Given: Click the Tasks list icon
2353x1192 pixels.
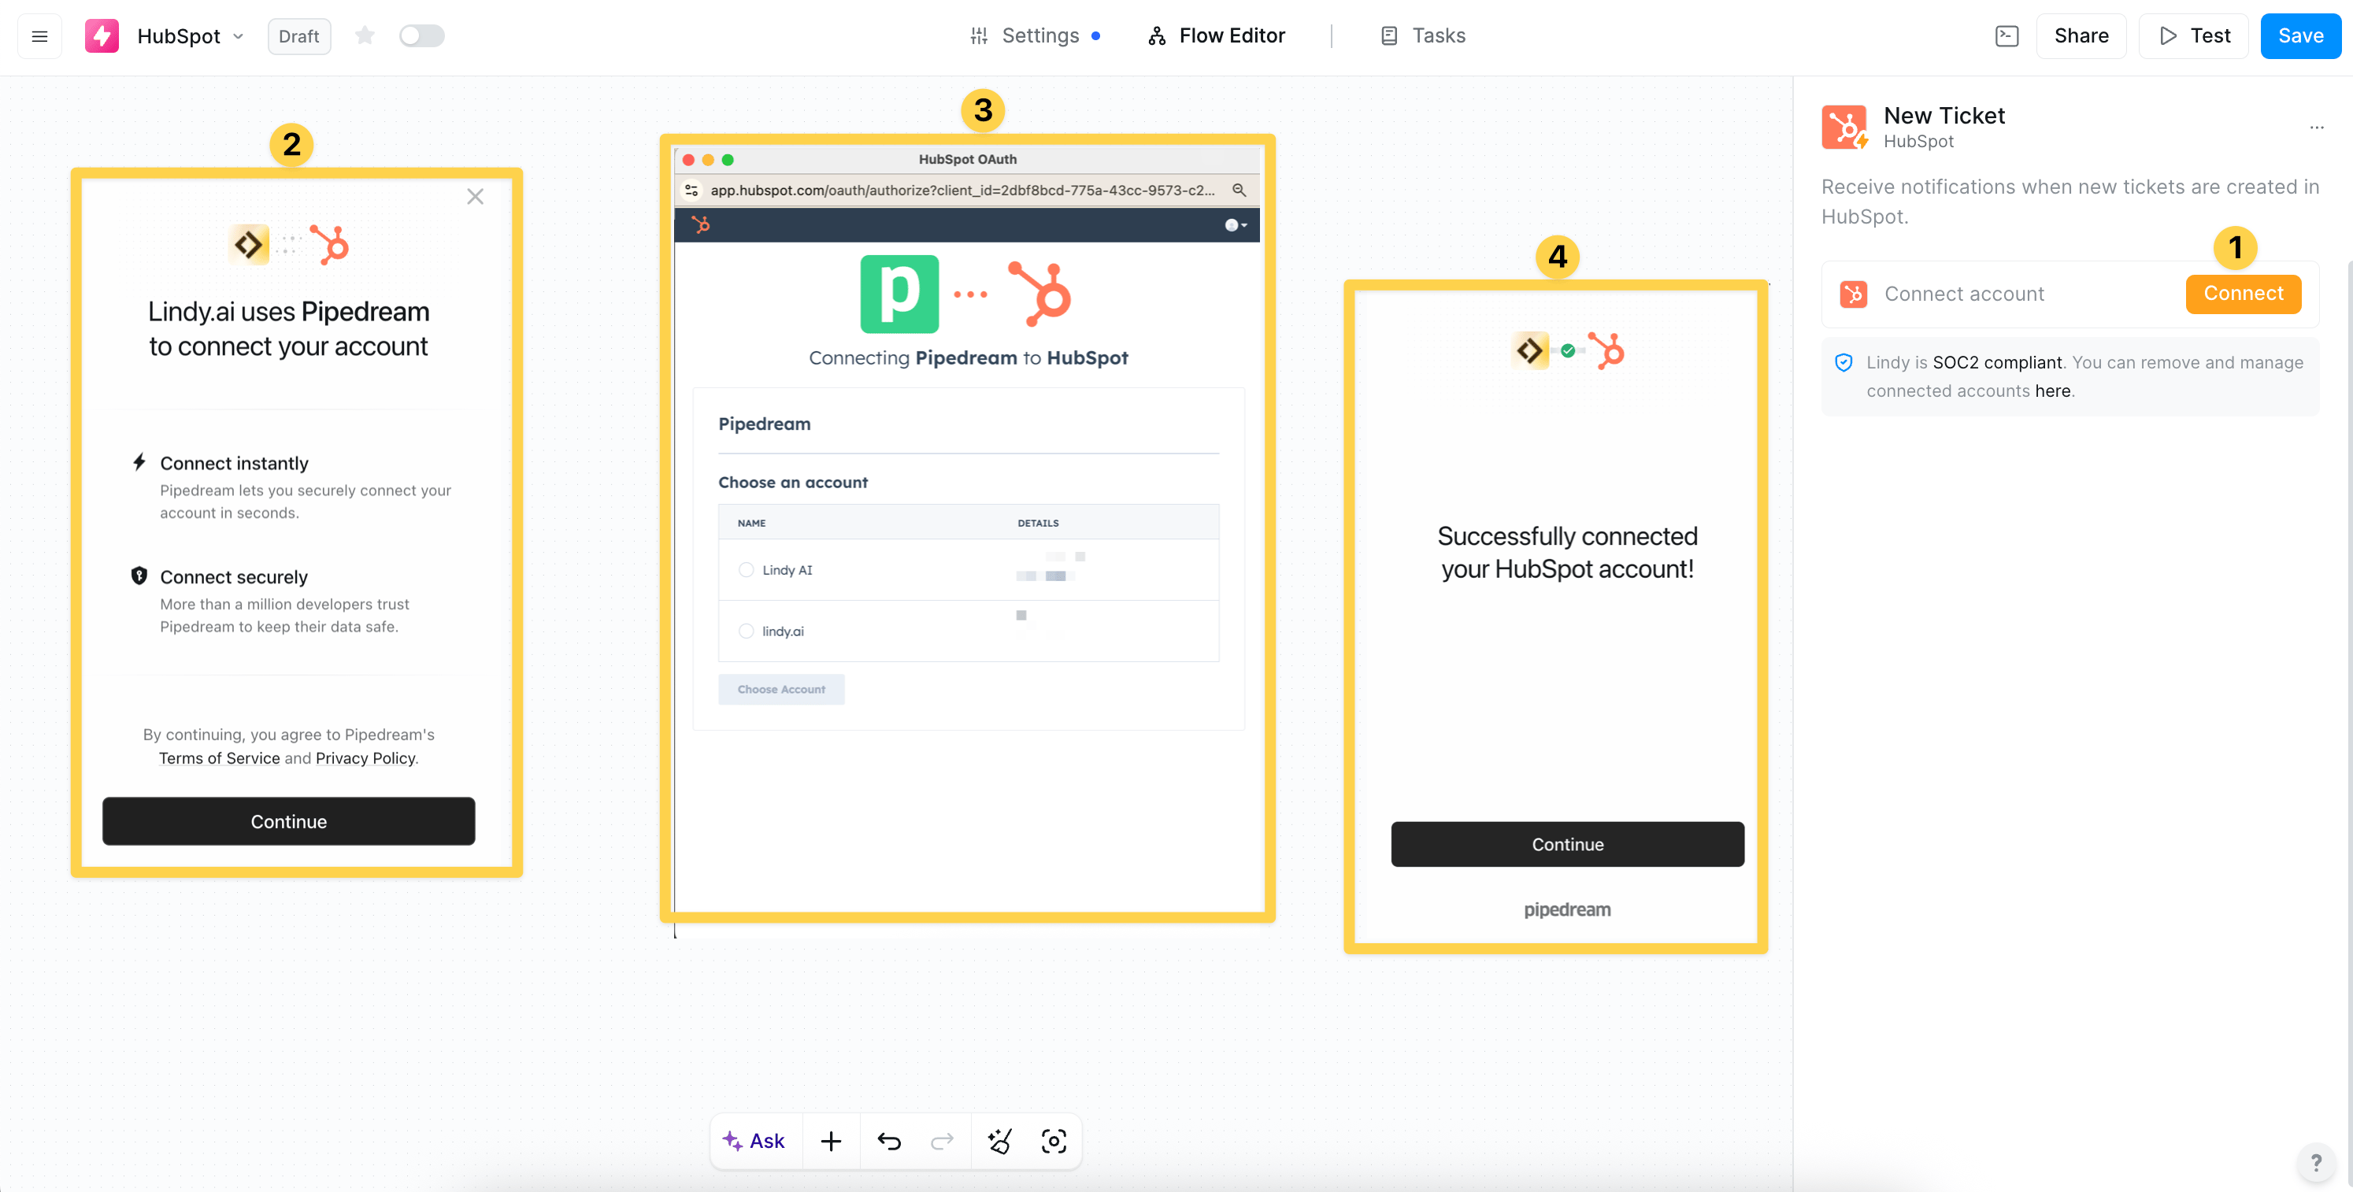Looking at the screenshot, I should click(1388, 35).
